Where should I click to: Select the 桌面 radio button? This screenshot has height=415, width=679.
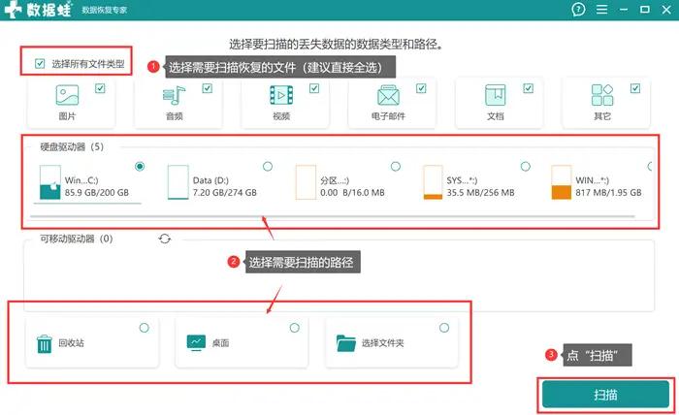tap(295, 328)
